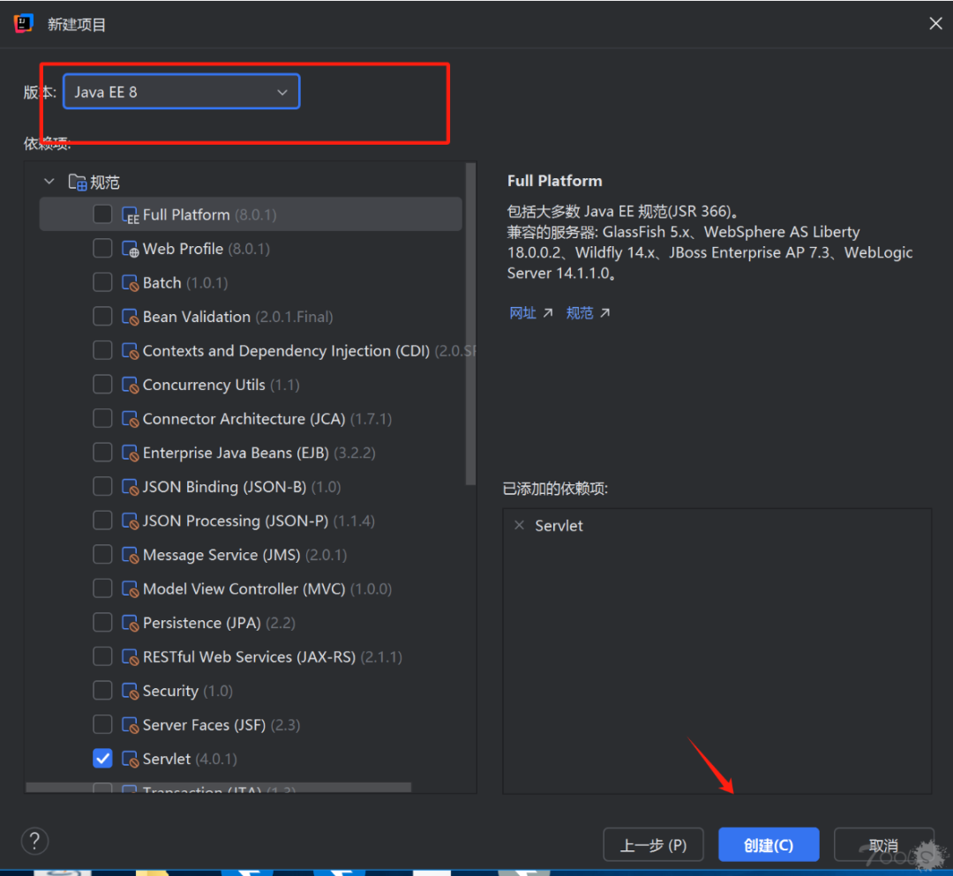
Task: Click the CDI spec icon
Action: point(130,351)
